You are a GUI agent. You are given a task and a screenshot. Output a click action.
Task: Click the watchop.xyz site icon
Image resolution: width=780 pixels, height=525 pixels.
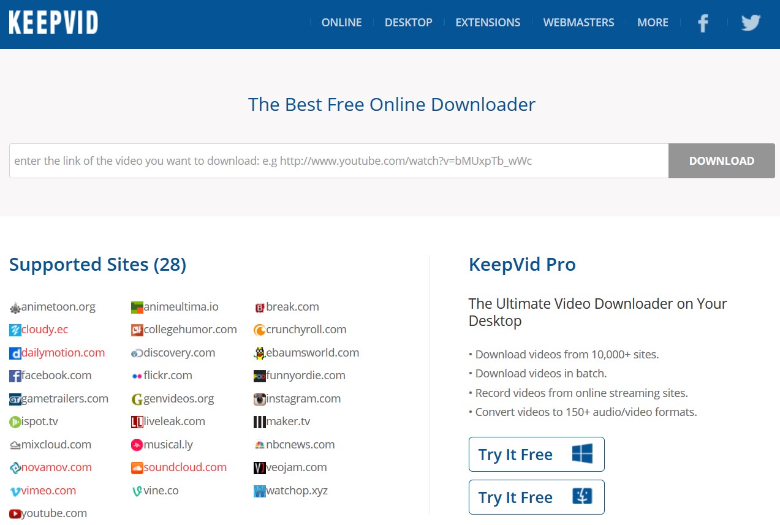pyautogui.click(x=260, y=491)
